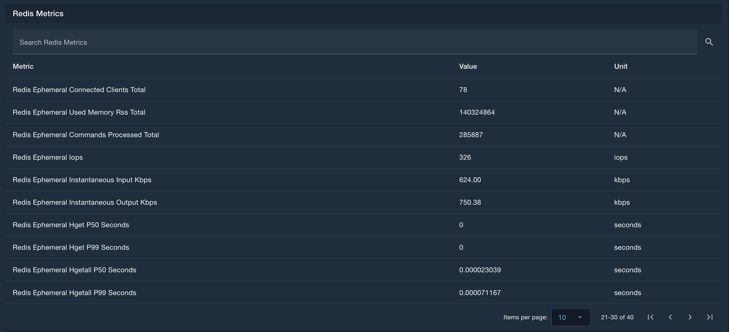Click the value 326
Screen dimensions: 729x332
pyautogui.click(x=465, y=157)
